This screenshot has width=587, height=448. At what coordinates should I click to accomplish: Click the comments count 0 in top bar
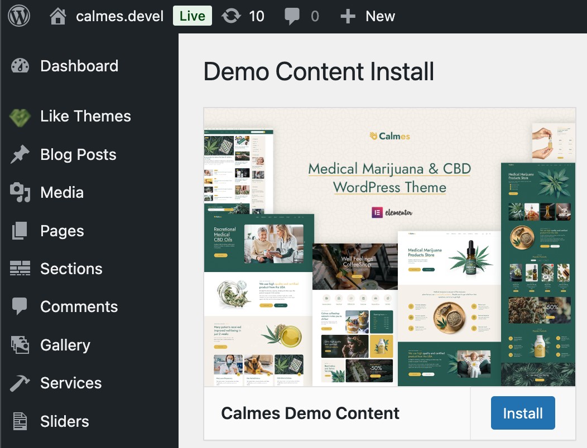tap(315, 17)
